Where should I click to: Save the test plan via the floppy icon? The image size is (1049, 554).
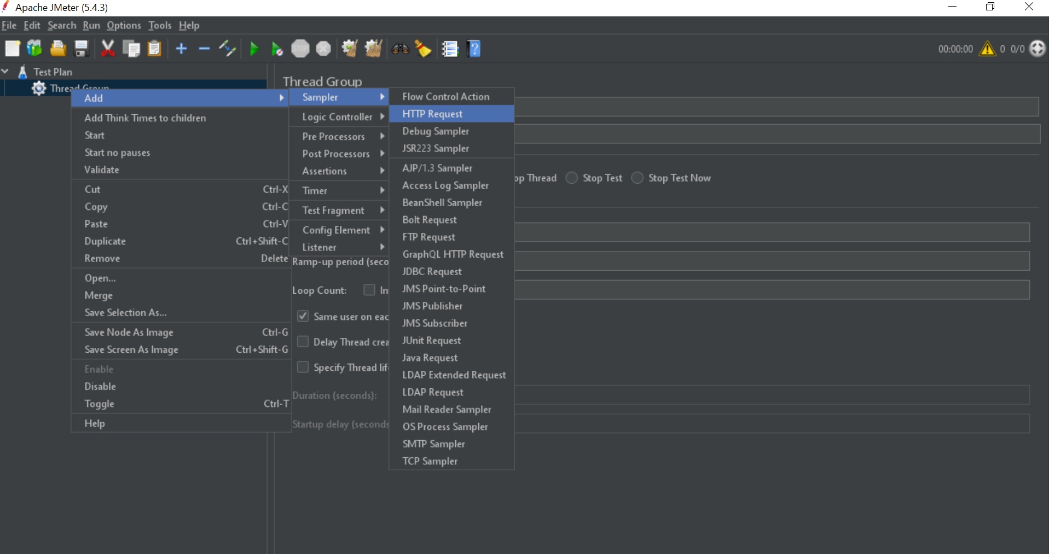tap(82, 49)
